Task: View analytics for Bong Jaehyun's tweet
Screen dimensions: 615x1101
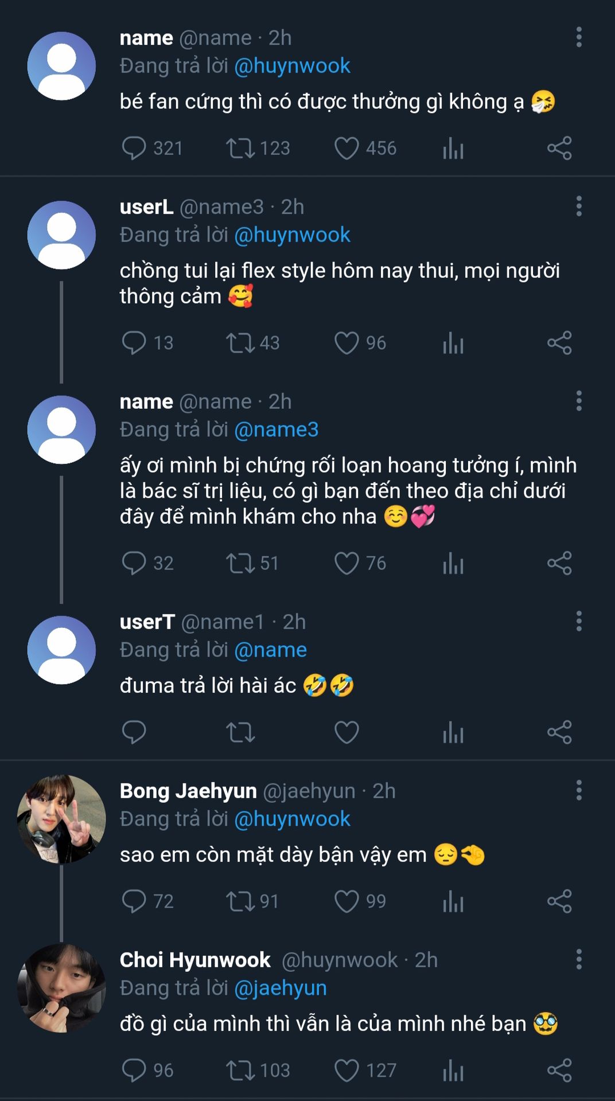Action: click(x=453, y=901)
